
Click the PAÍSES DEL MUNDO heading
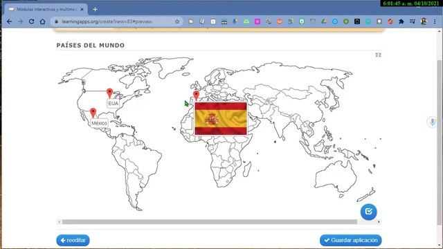pyautogui.click(x=91, y=45)
